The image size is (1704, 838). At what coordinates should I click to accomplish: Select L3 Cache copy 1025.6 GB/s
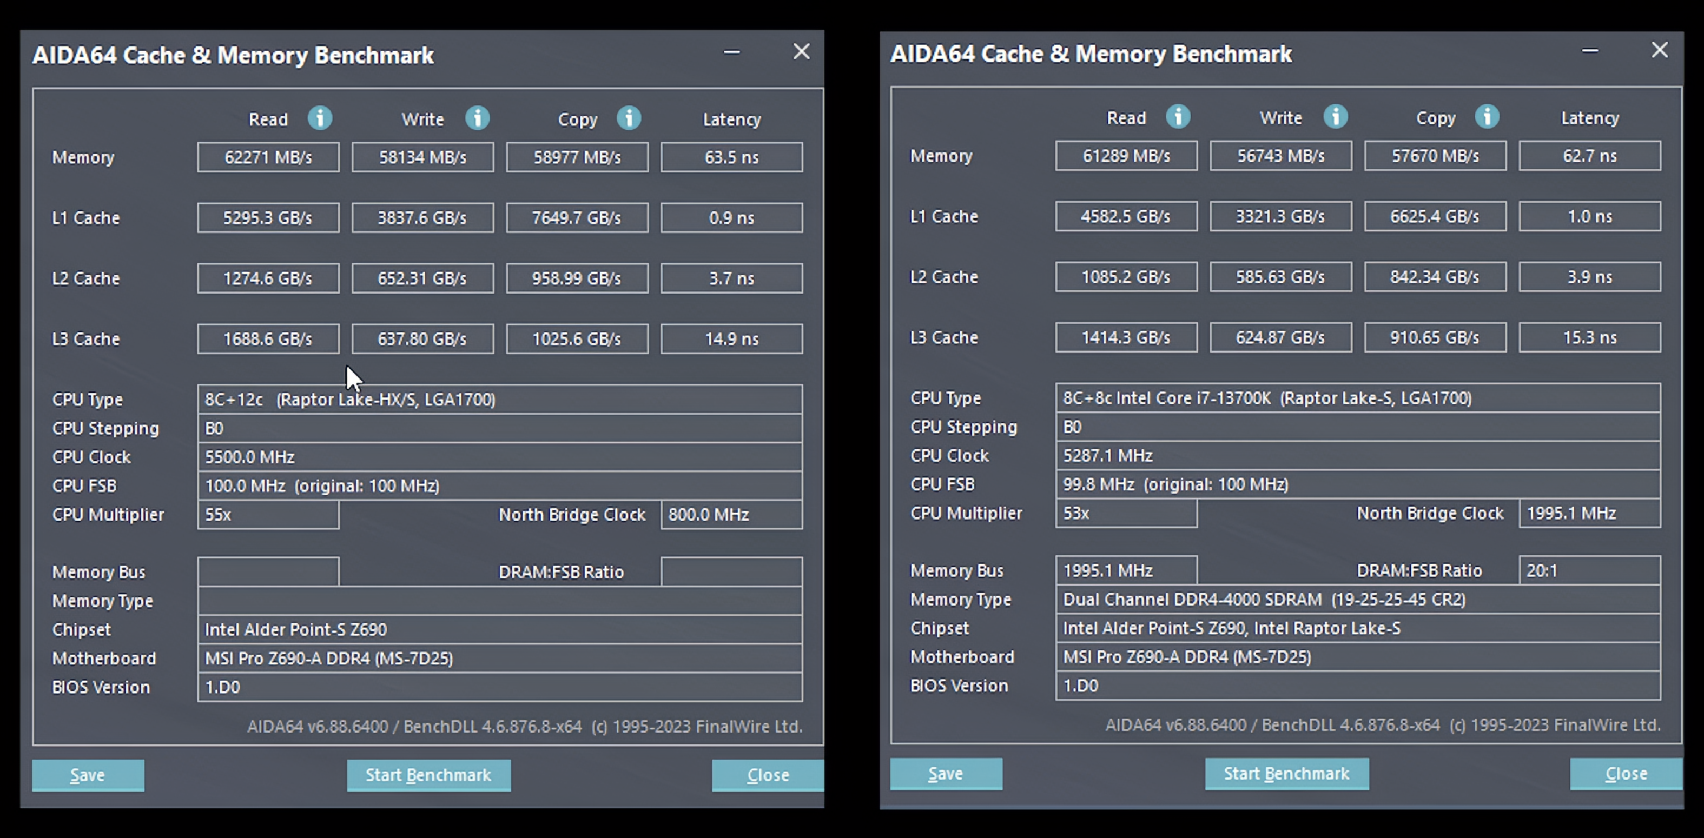tap(578, 338)
